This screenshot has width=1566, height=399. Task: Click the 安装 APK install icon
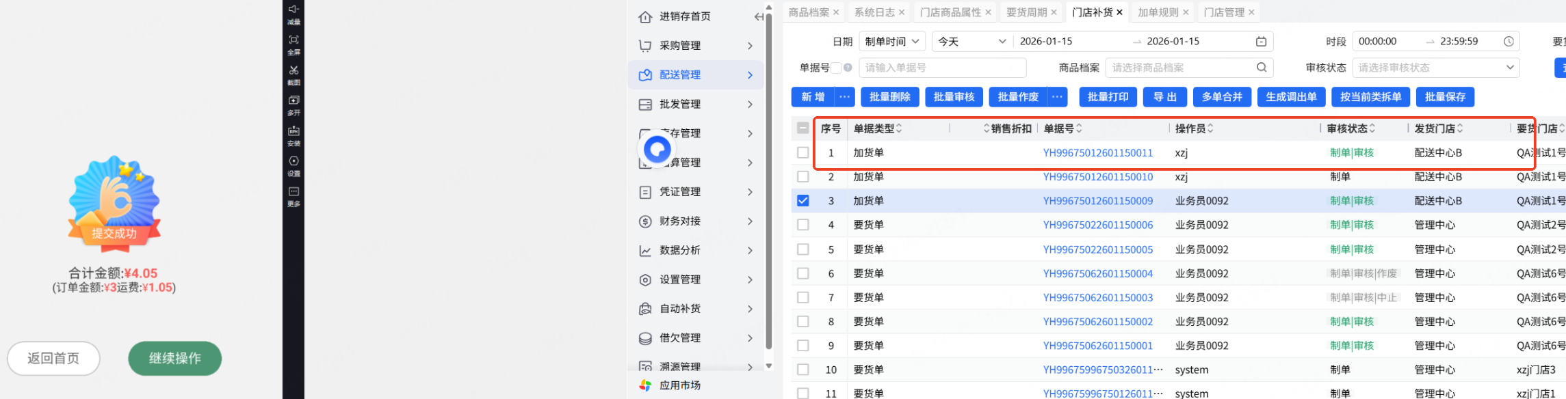click(x=293, y=131)
